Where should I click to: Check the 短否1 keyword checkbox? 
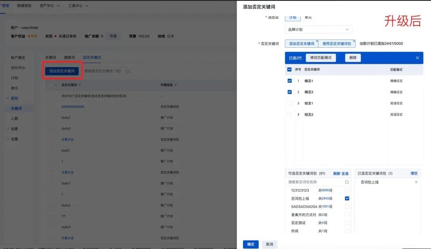[290, 103]
